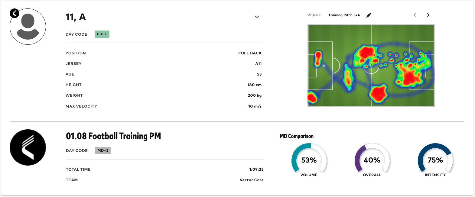Navigate to next venue with right chevron
Image resolution: width=475 pixels, height=197 pixels.
[428, 15]
